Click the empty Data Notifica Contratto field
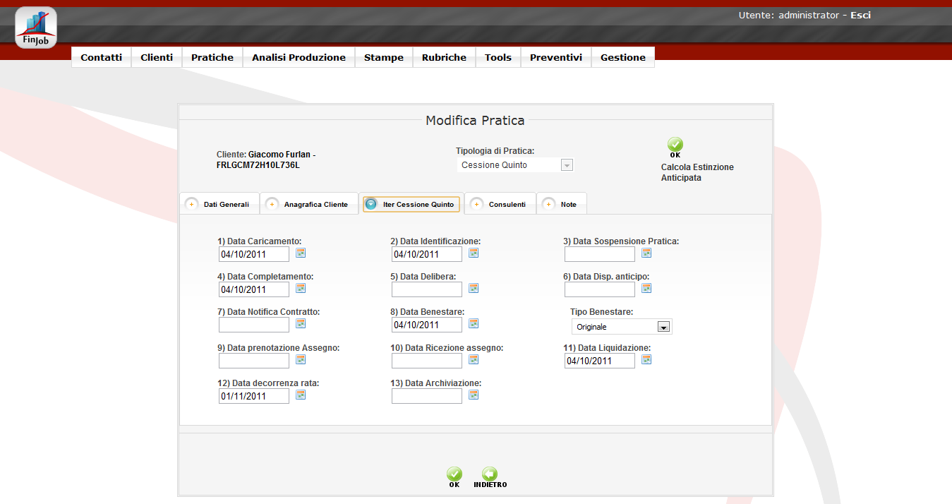 click(x=254, y=325)
